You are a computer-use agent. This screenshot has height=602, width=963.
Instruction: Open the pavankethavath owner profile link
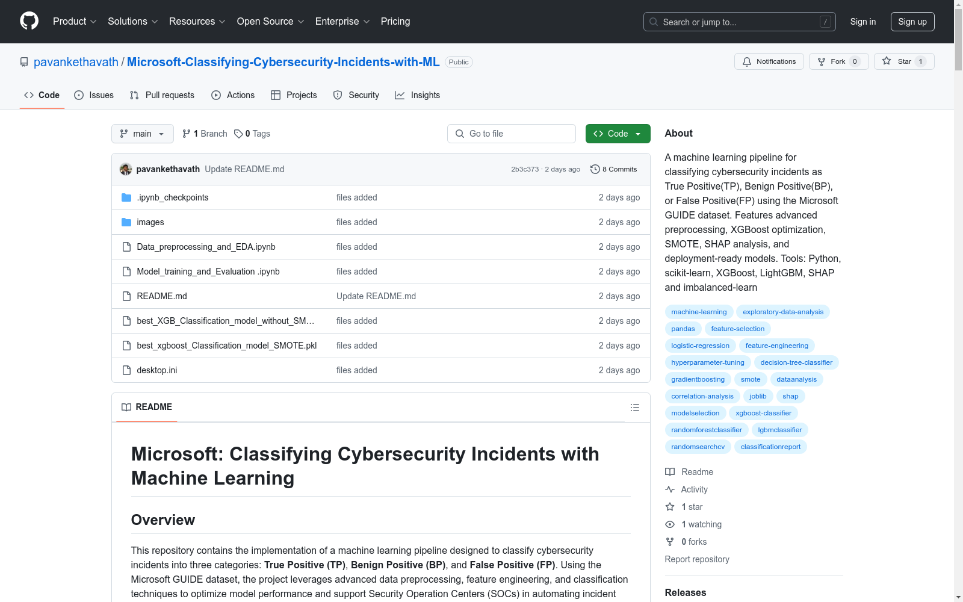click(76, 62)
